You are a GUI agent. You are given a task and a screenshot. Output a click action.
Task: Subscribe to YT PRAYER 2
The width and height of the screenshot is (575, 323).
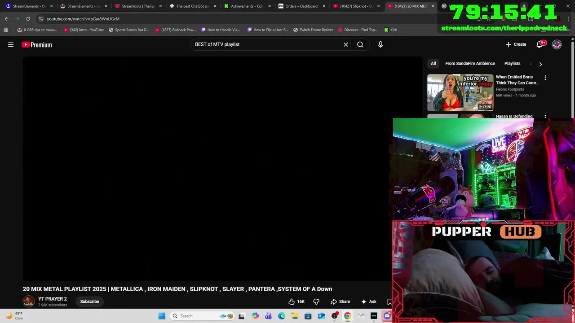click(89, 301)
